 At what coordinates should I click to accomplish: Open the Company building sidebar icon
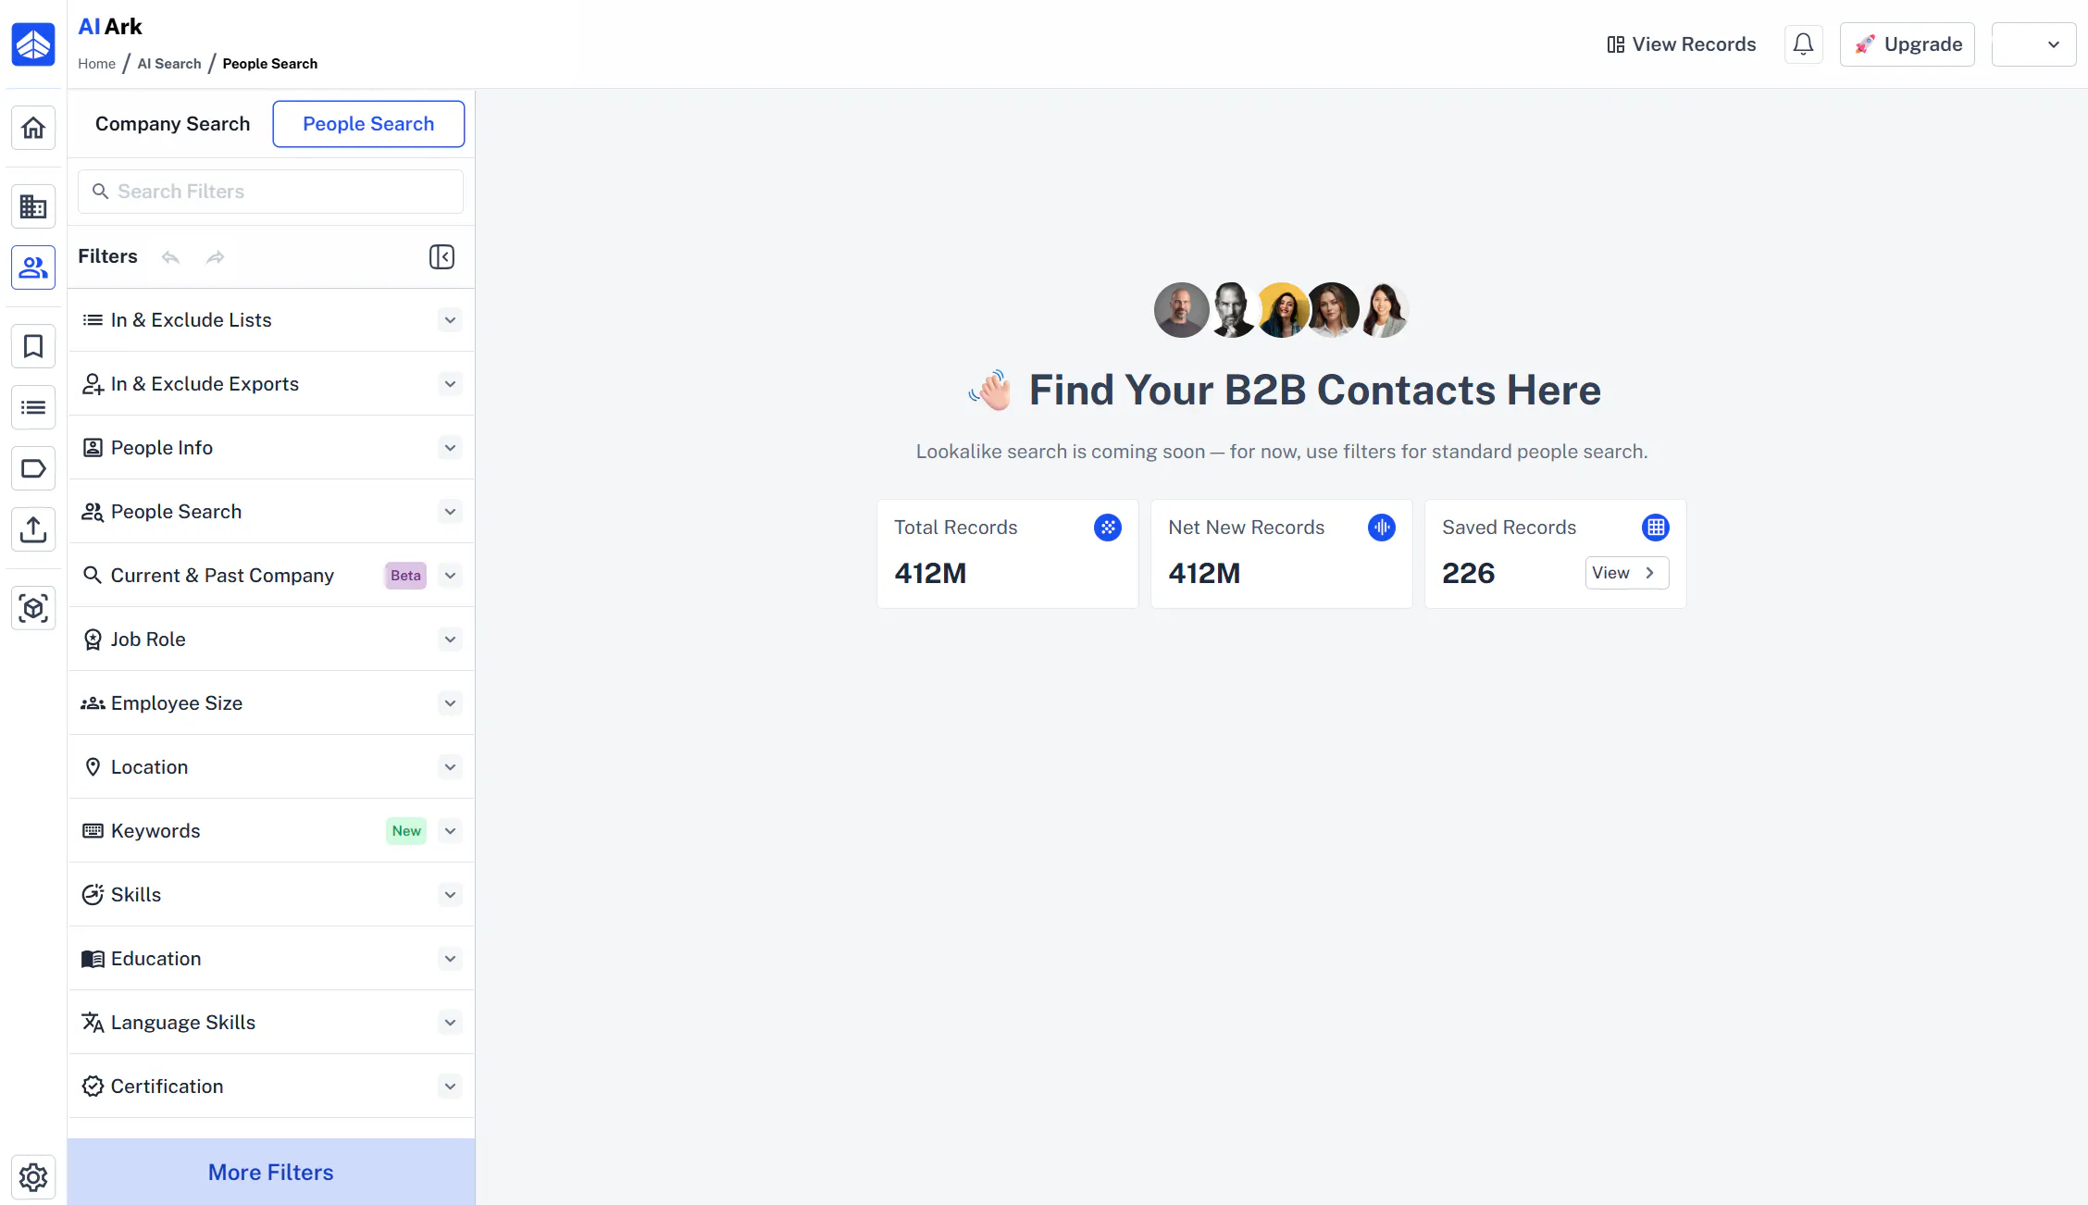[x=33, y=206]
